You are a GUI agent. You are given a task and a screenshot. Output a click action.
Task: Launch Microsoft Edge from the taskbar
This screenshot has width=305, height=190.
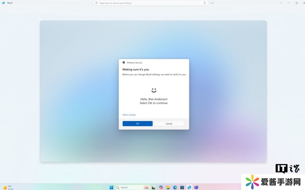tap(175, 187)
